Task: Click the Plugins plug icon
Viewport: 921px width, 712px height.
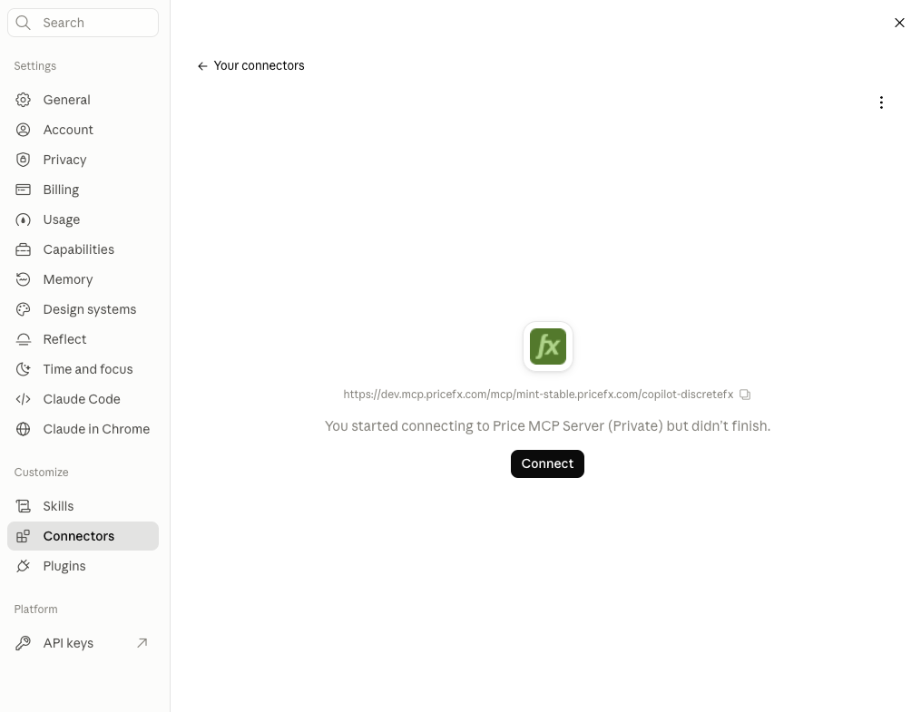Action: pos(23,566)
